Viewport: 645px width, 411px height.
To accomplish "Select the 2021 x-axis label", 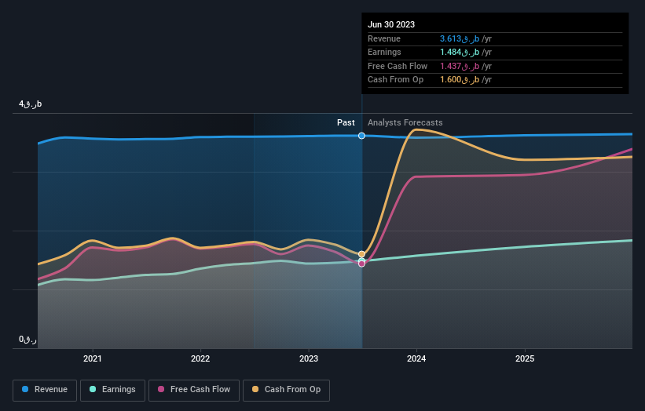I will (92, 358).
